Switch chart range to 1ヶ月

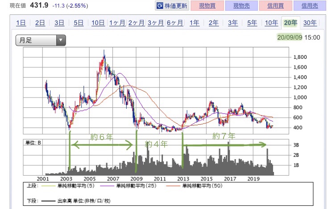point(117,23)
